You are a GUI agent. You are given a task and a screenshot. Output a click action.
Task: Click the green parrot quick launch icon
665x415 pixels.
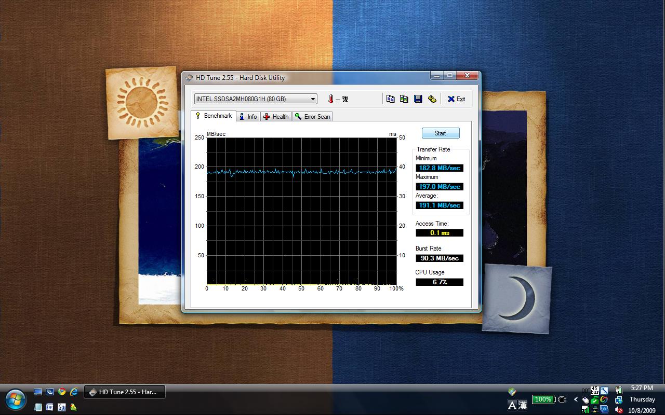[74, 407]
